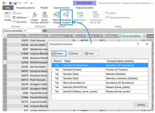
Task: Click the Tabela column header in dialog
Action: tap(84, 61)
